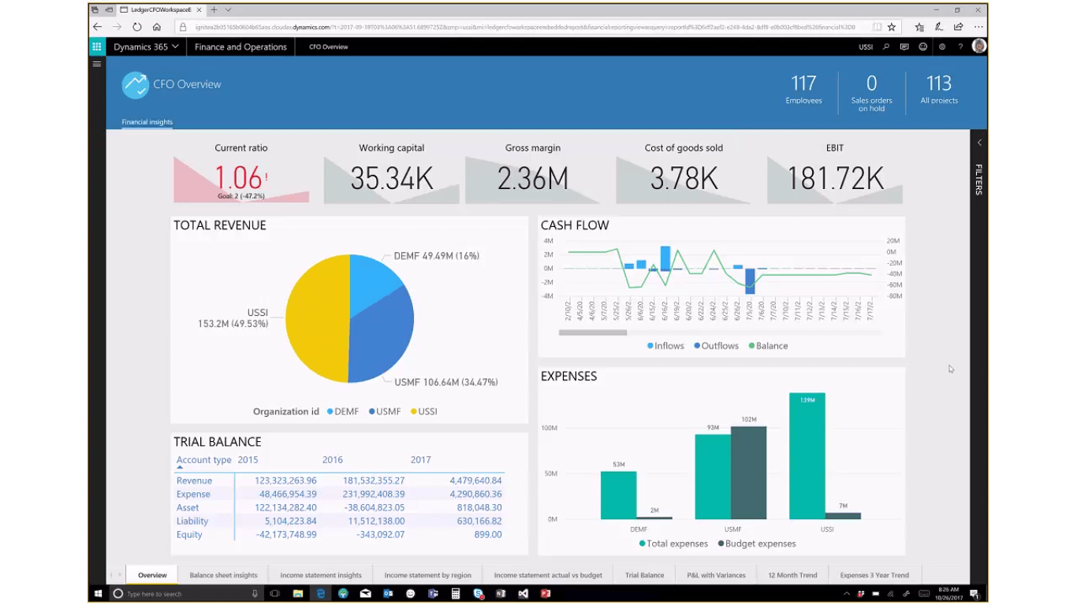This screenshot has height=605, width=1077.
Task: Click the Finance and Operations link
Action: click(240, 46)
